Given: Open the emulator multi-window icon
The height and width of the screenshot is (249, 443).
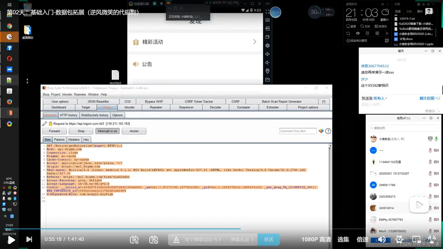Looking at the screenshot, I should (267, 37).
